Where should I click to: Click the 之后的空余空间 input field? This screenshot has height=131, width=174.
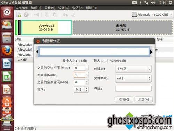pyautogui.click(x=79, y=82)
